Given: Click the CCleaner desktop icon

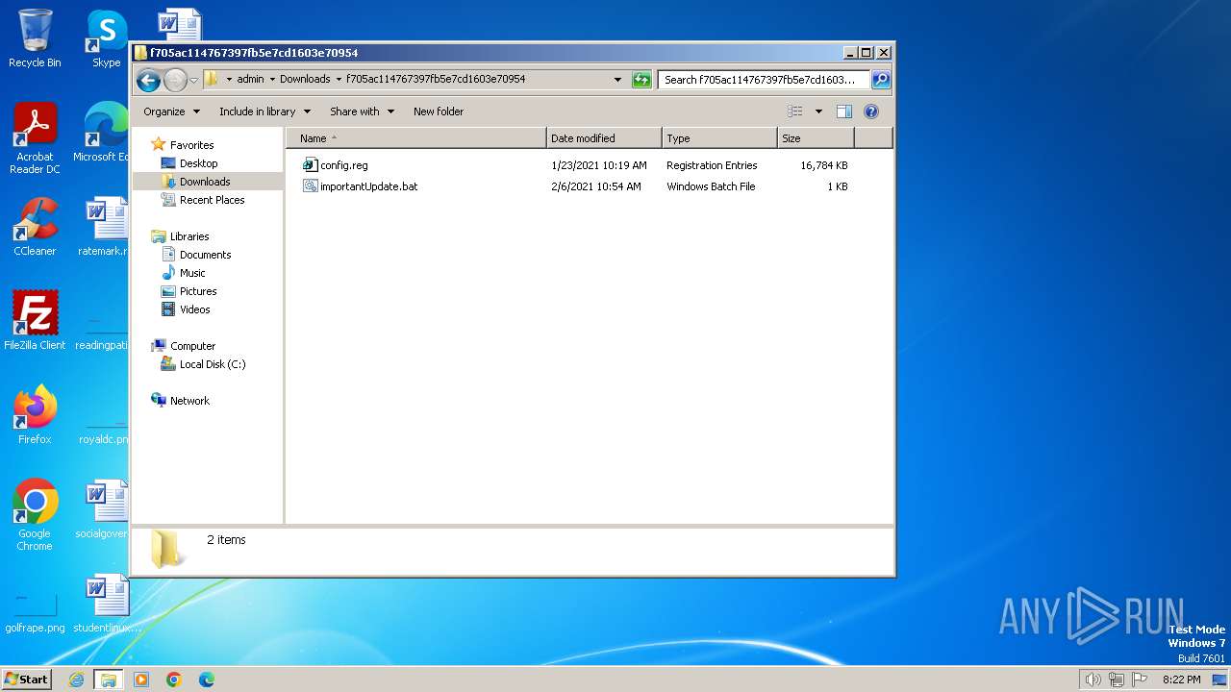Looking at the screenshot, I should pos(35,227).
